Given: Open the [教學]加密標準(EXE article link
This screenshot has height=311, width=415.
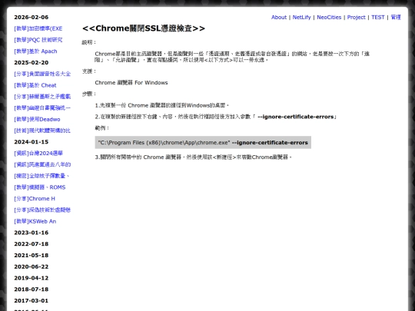Looking at the screenshot, I should (38, 28).
